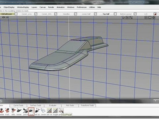Open the Animation menu
Screen dimensions: 159x119
coord(61,7)
